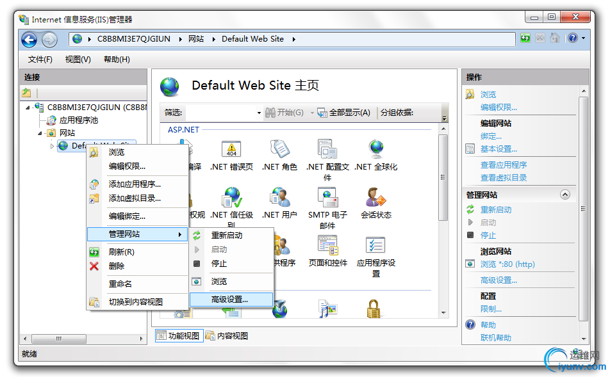
Task: Click the green 重新启动 icon in the 操作 pane
Action: coord(470,209)
